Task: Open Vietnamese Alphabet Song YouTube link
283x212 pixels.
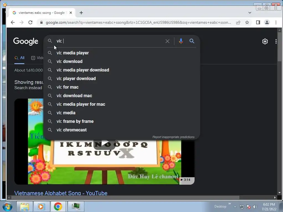Action: (x=61, y=193)
